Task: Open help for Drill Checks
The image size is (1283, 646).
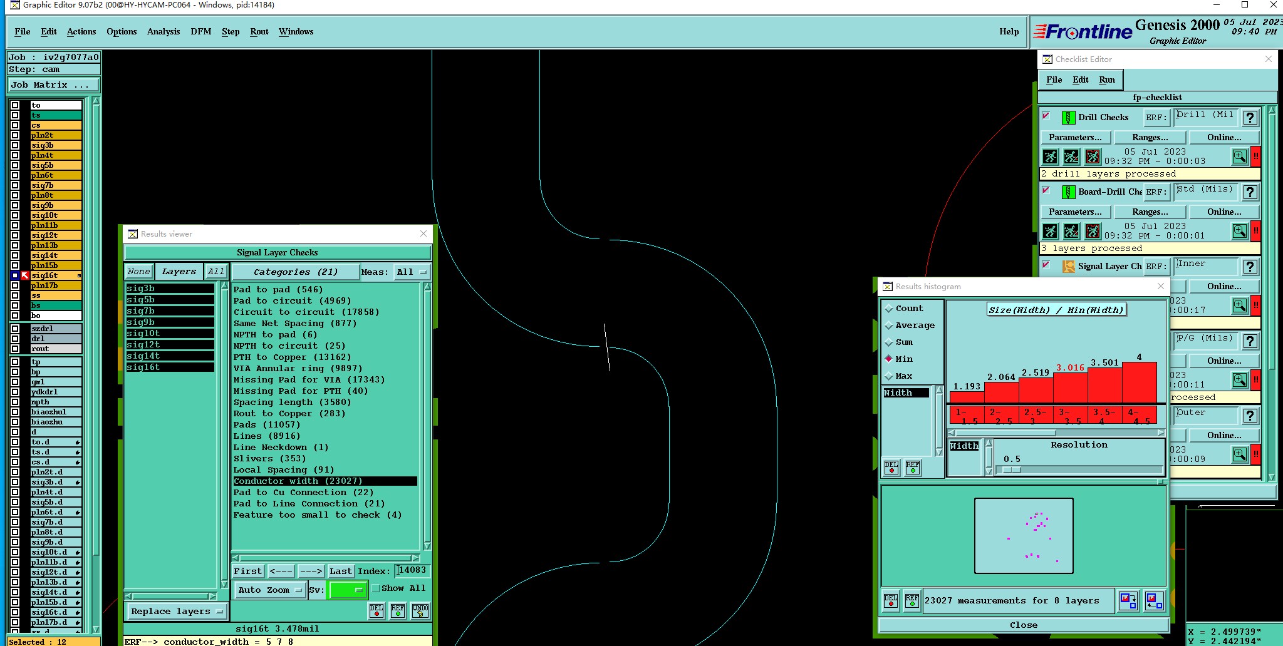Action: coord(1250,118)
